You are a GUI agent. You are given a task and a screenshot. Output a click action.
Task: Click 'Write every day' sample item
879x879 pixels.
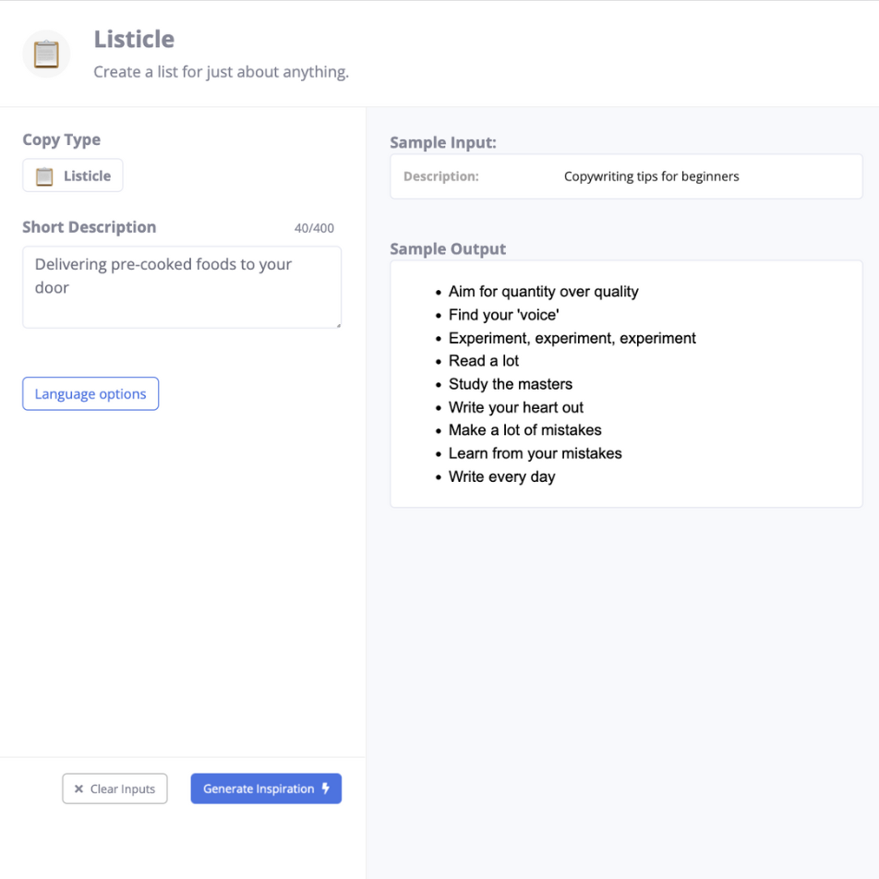pyautogui.click(x=501, y=476)
